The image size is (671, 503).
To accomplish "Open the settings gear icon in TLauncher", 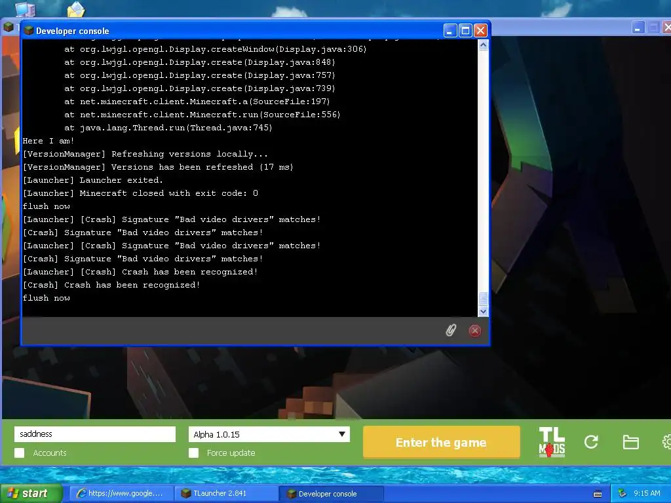I will point(666,442).
